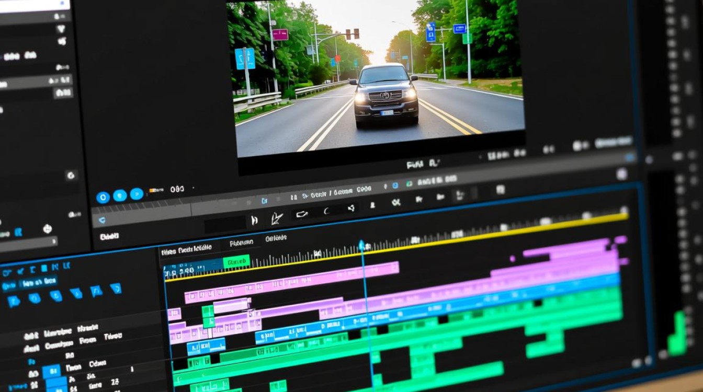
Task: Switch to the rightmost tab above the timeline
Action: point(276,238)
